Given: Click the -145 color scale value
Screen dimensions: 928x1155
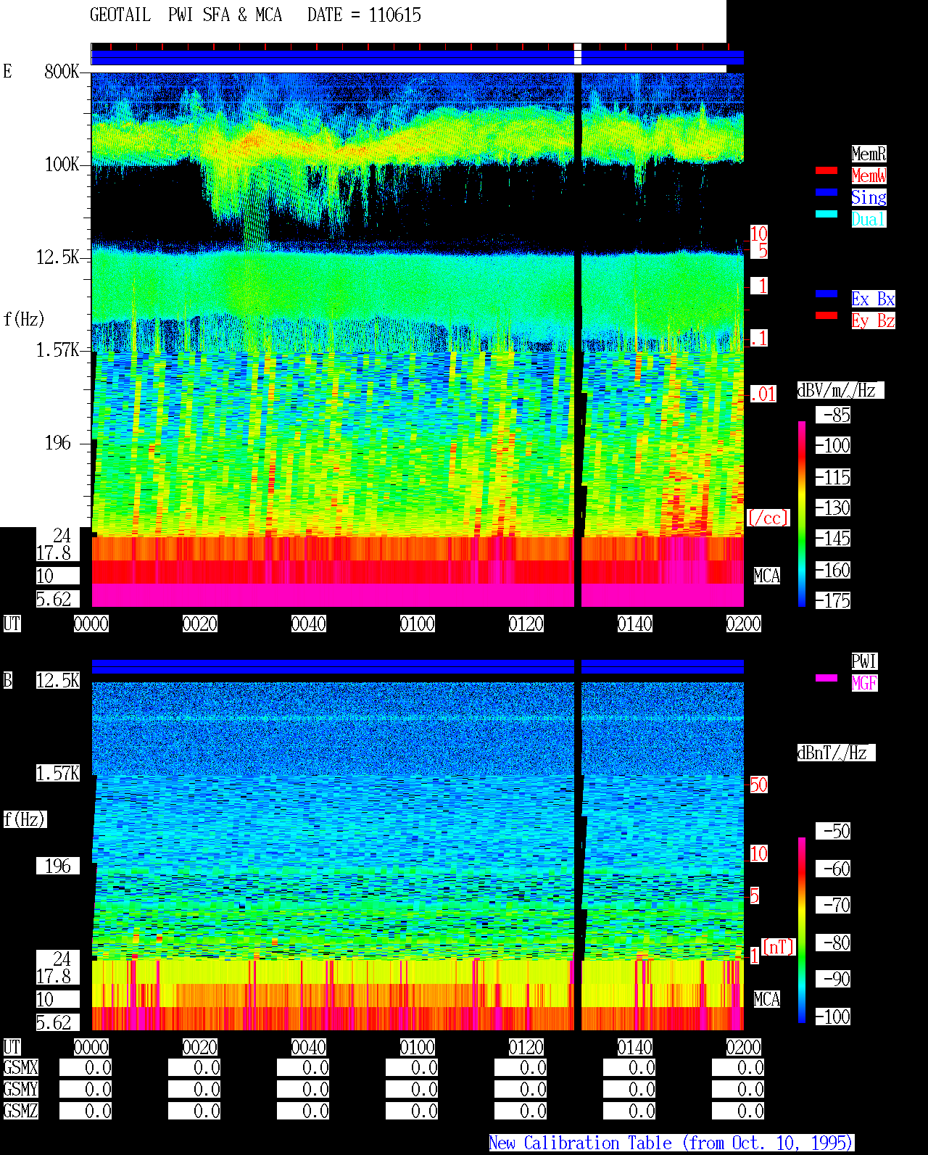Looking at the screenshot, I should pyautogui.click(x=833, y=538).
